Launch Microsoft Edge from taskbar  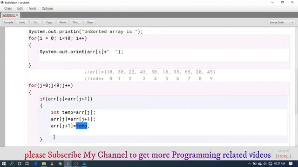[36, 164]
